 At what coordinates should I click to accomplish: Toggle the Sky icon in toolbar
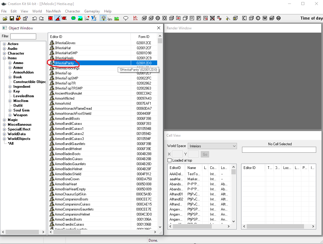coord(110,18)
